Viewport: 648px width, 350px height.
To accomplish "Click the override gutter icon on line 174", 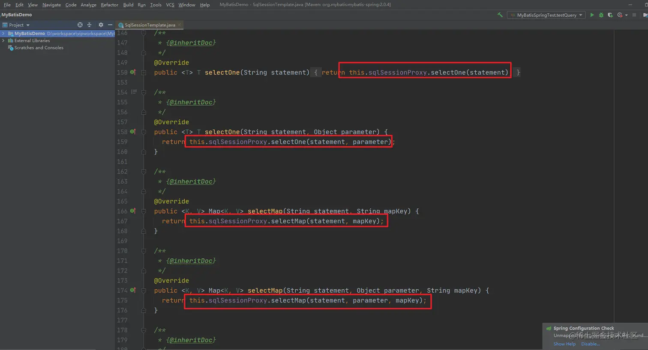I will [x=133, y=290].
